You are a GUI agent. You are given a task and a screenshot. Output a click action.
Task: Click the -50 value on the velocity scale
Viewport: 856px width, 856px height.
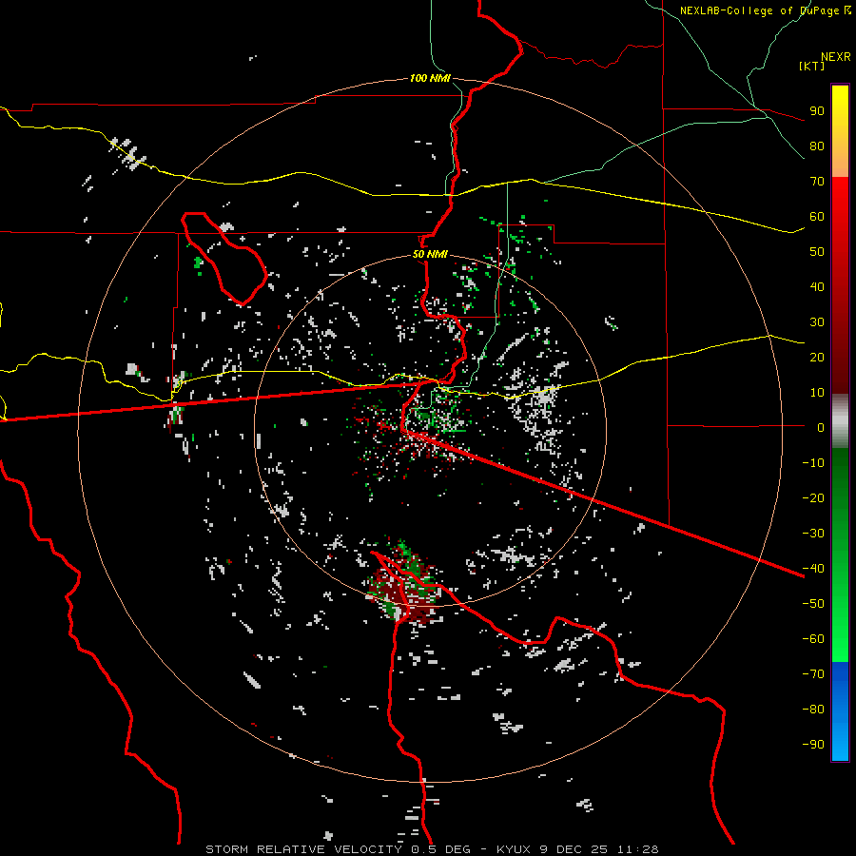[x=813, y=604]
